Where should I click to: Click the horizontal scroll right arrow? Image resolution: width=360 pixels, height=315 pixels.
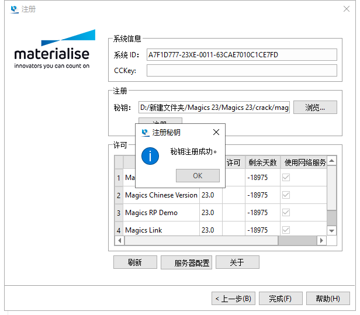[321, 241]
